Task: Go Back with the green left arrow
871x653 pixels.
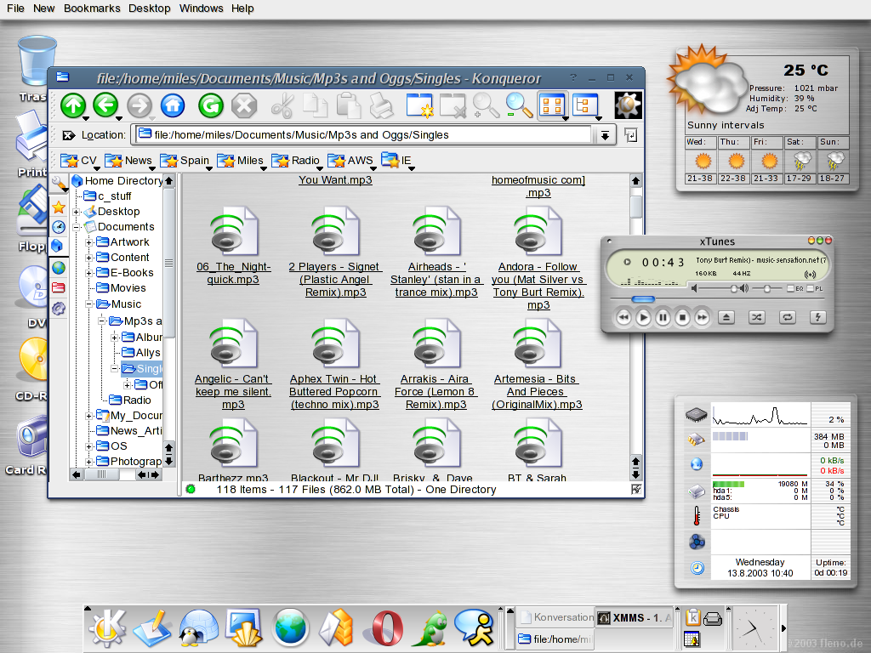Action: click(x=105, y=105)
